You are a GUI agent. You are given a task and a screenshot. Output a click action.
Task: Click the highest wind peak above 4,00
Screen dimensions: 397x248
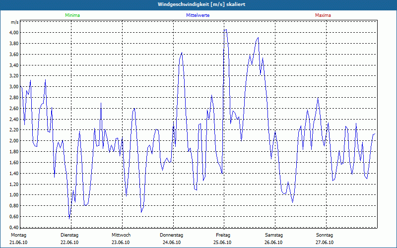[225, 30]
